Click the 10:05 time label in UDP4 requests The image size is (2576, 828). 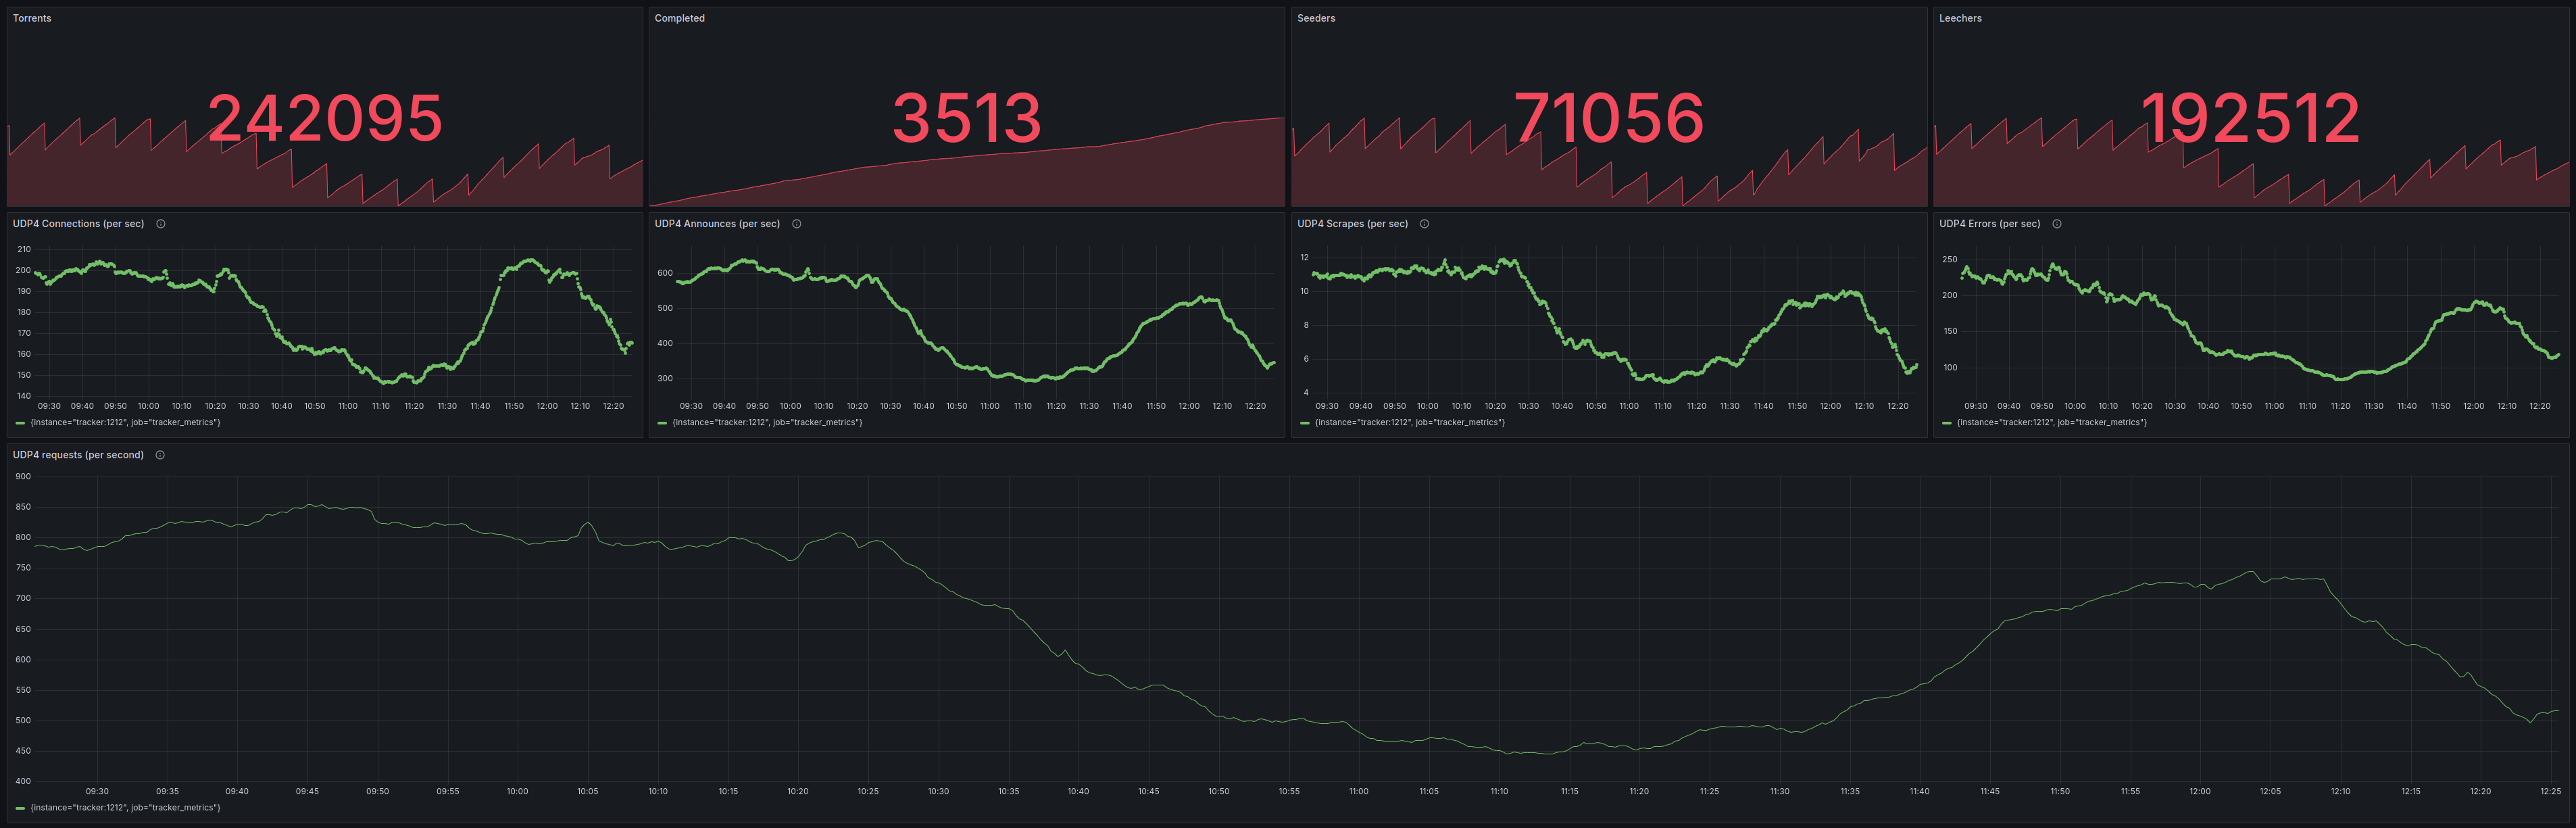point(587,791)
